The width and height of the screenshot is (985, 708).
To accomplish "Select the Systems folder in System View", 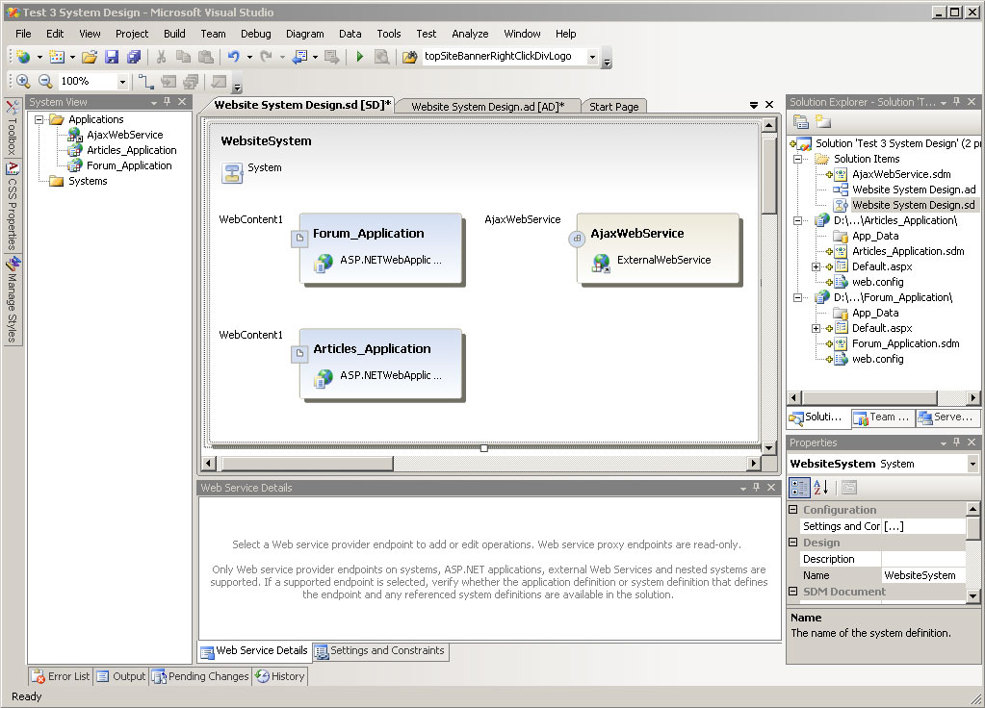I will click(88, 182).
